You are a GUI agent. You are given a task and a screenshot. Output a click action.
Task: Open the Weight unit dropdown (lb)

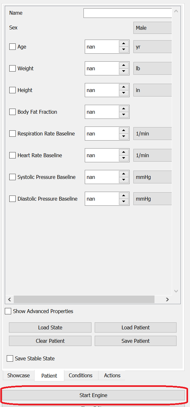coord(153,68)
